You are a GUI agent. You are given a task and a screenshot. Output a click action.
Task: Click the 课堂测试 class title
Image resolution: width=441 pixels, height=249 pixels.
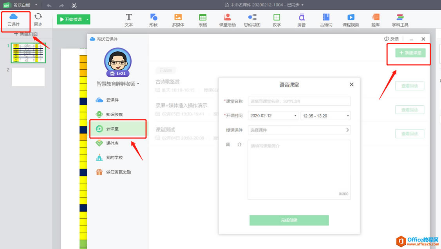(165, 130)
